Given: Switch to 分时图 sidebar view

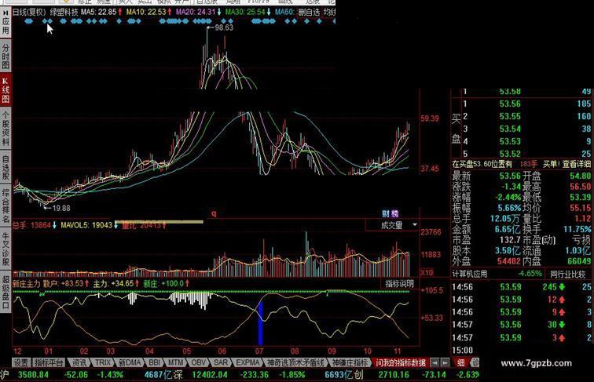Looking at the screenshot, I should (x=5, y=56).
